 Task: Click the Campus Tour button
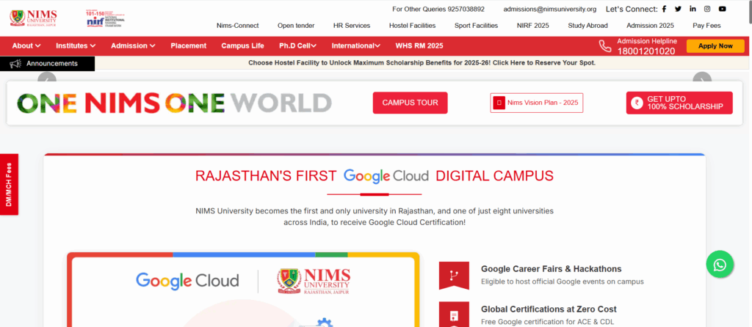point(410,103)
